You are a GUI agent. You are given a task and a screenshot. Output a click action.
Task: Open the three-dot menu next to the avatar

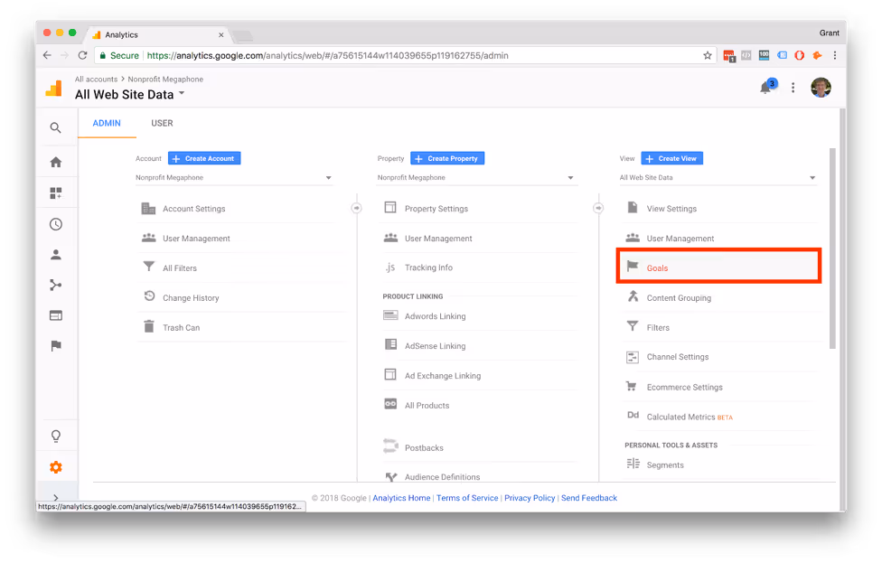click(x=793, y=88)
